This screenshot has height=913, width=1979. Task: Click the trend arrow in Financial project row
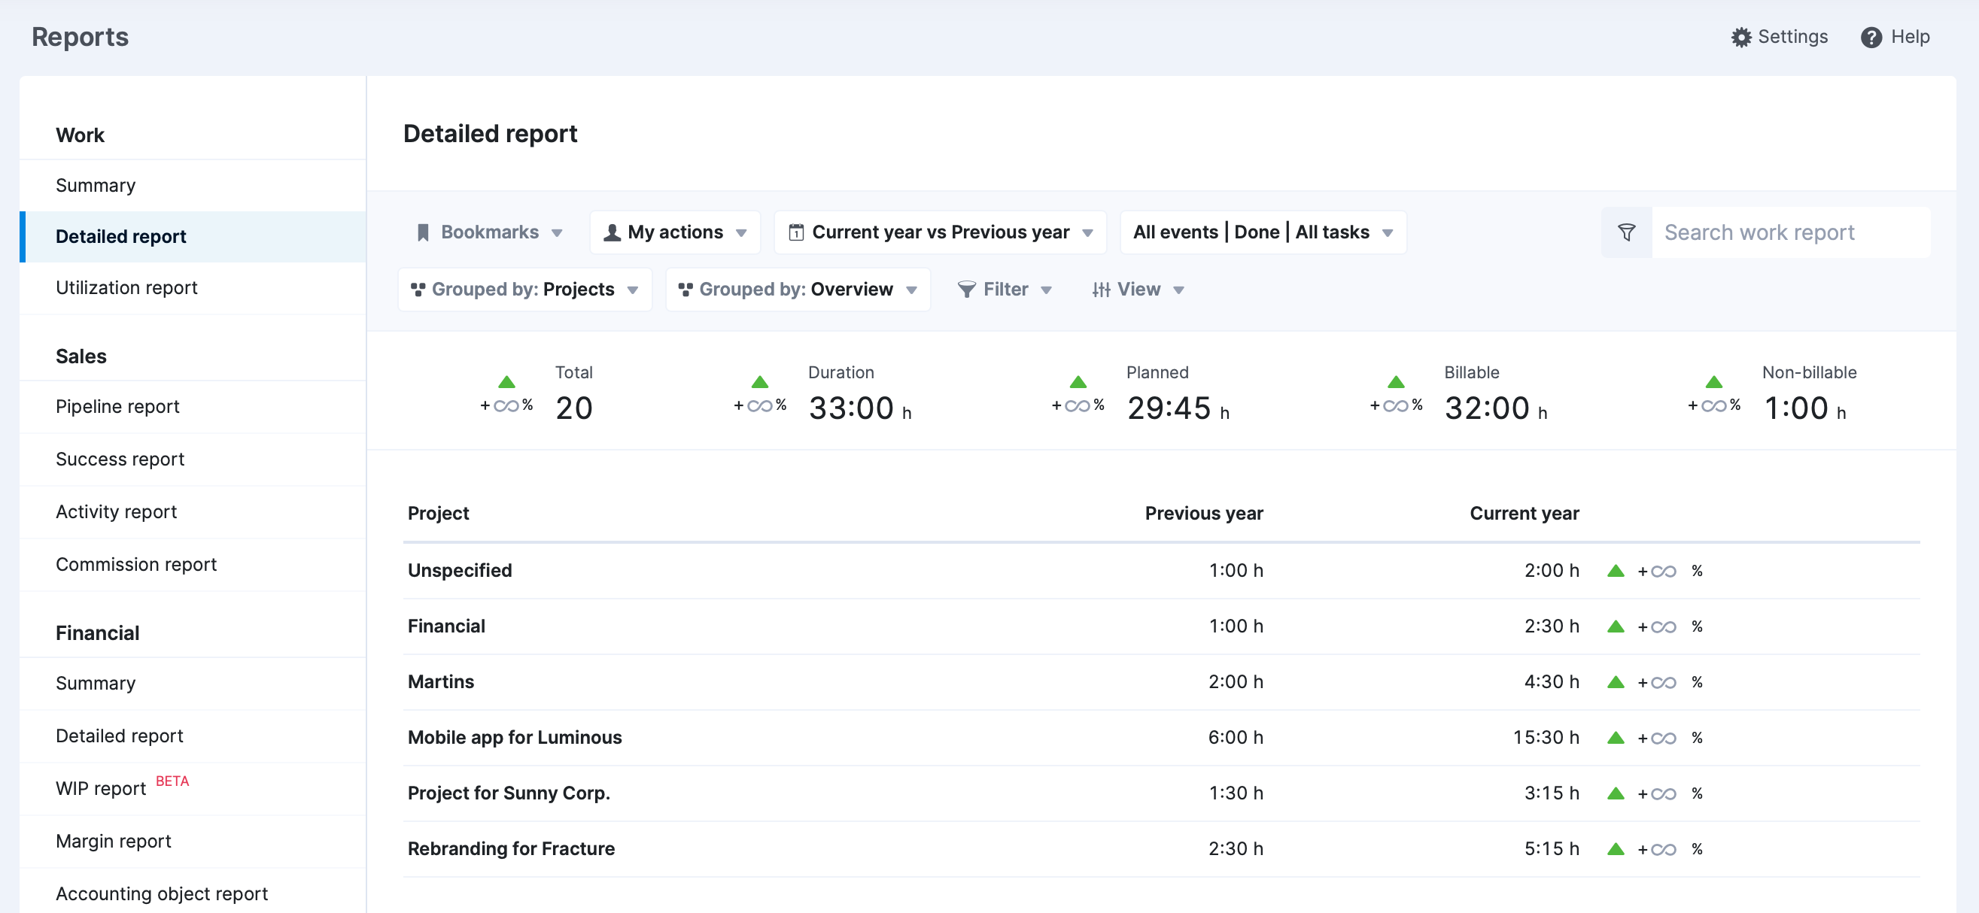[1615, 626]
